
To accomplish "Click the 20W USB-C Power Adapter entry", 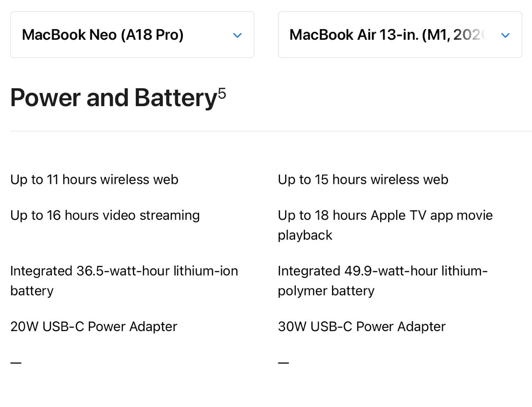I will click(94, 327).
